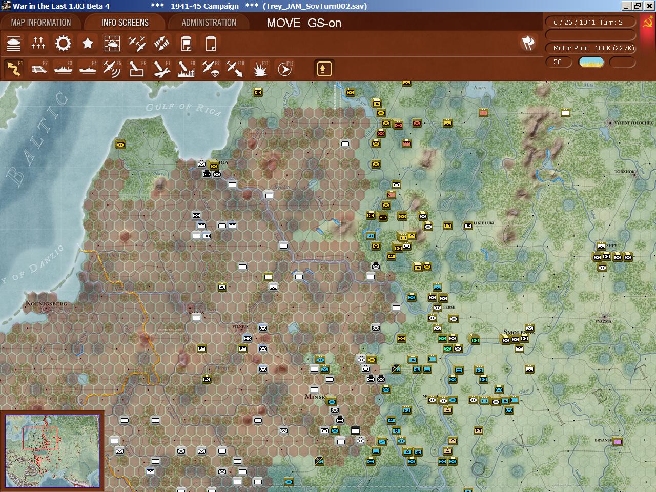This screenshot has height=492, width=656.
Task: Show the weather map grid icon
Action: 112,44
